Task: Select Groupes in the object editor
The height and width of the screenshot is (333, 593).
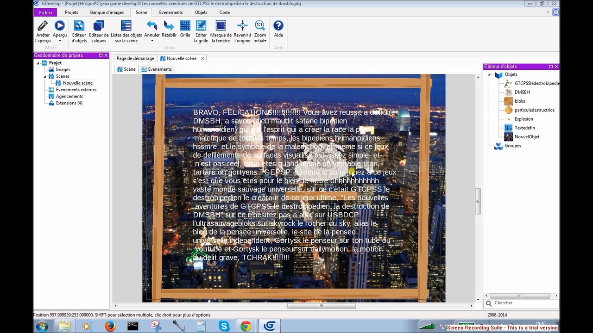Action: [513, 146]
